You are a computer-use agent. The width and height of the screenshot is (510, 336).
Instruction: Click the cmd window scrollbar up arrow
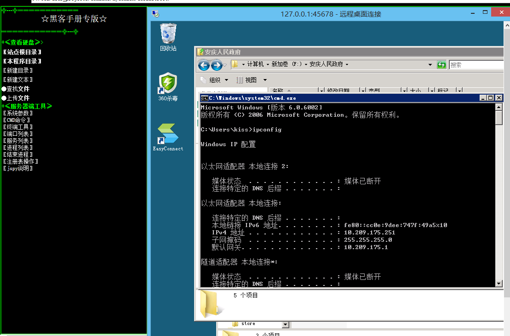point(499,107)
